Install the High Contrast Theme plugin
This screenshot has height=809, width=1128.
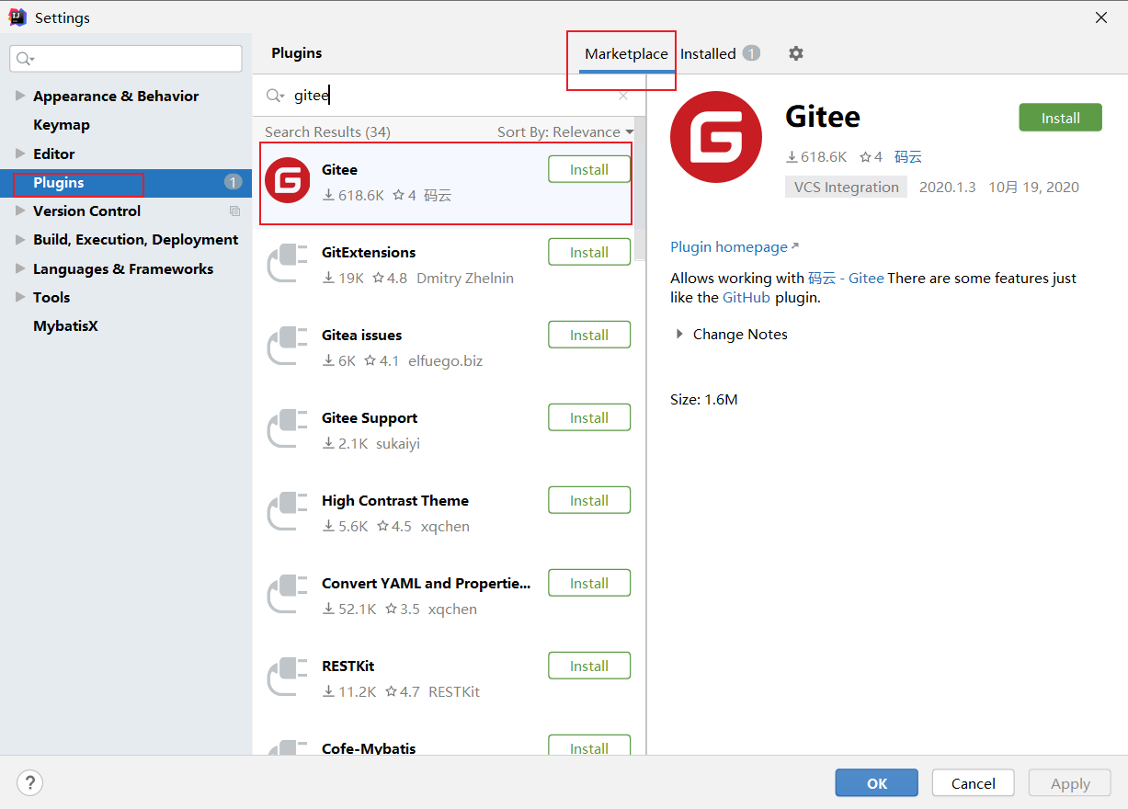[589, 500]
